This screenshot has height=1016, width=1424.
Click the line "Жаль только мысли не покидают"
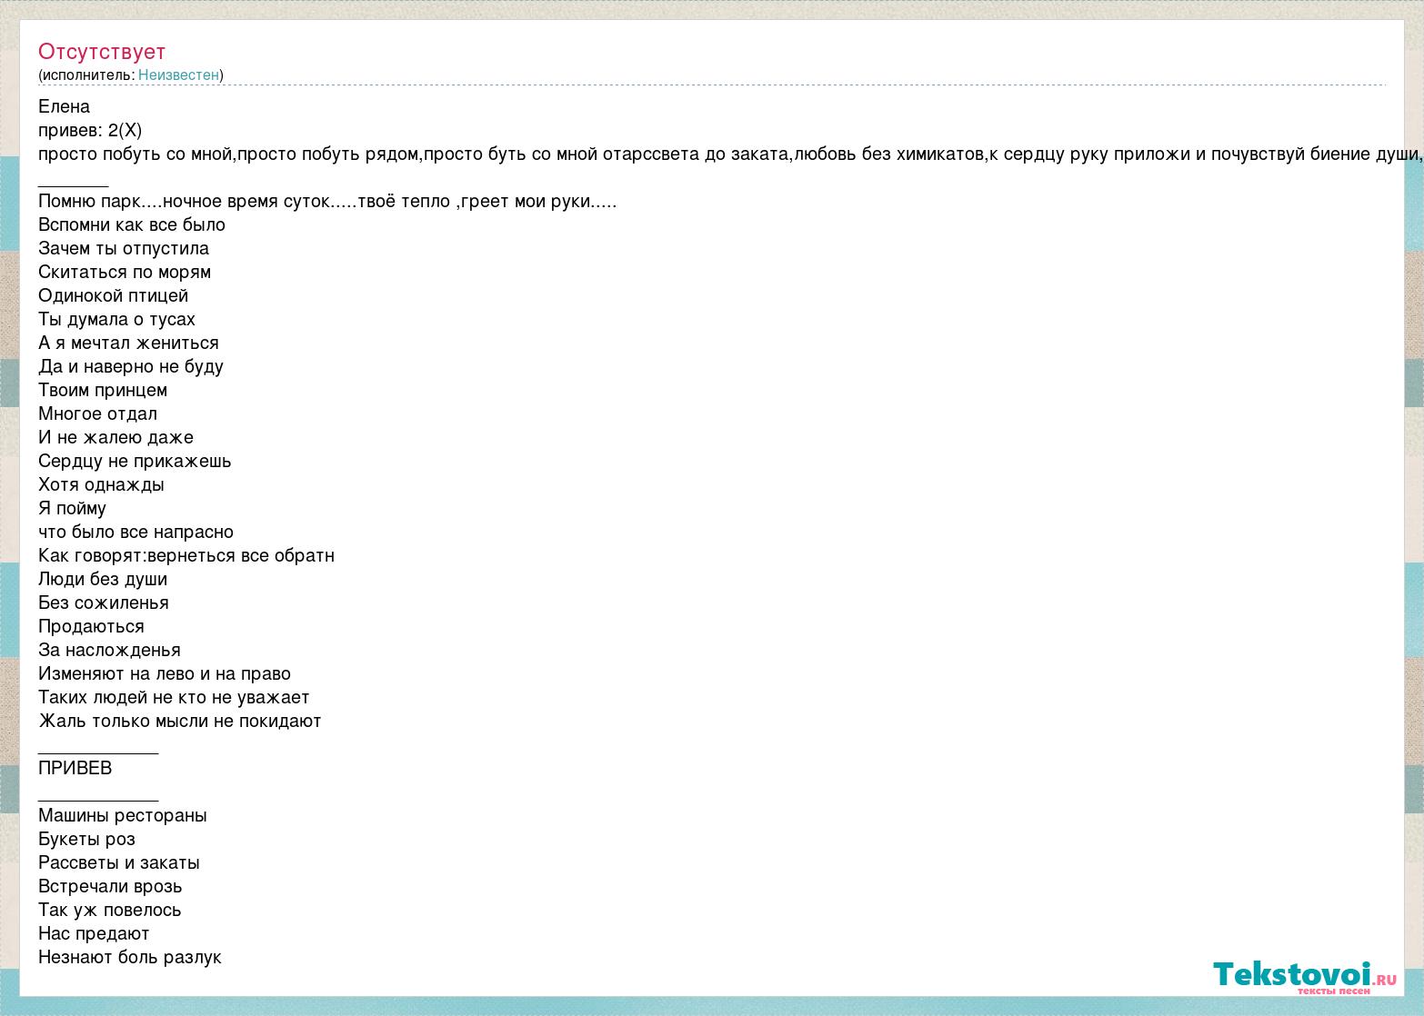click(x=180, y=721)
